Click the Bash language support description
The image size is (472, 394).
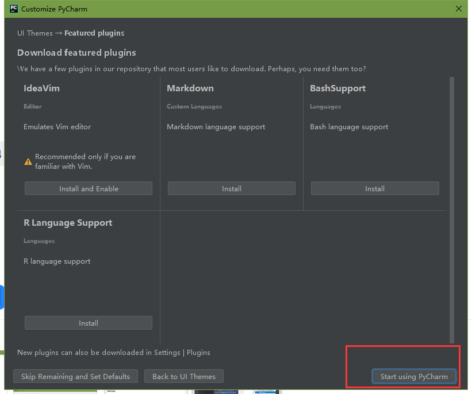click(x=349, y=127)
